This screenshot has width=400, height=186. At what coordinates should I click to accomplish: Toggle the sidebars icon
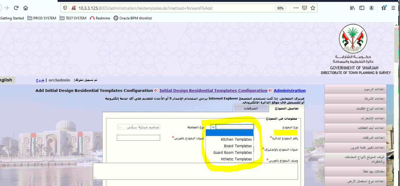coord(362,8)
